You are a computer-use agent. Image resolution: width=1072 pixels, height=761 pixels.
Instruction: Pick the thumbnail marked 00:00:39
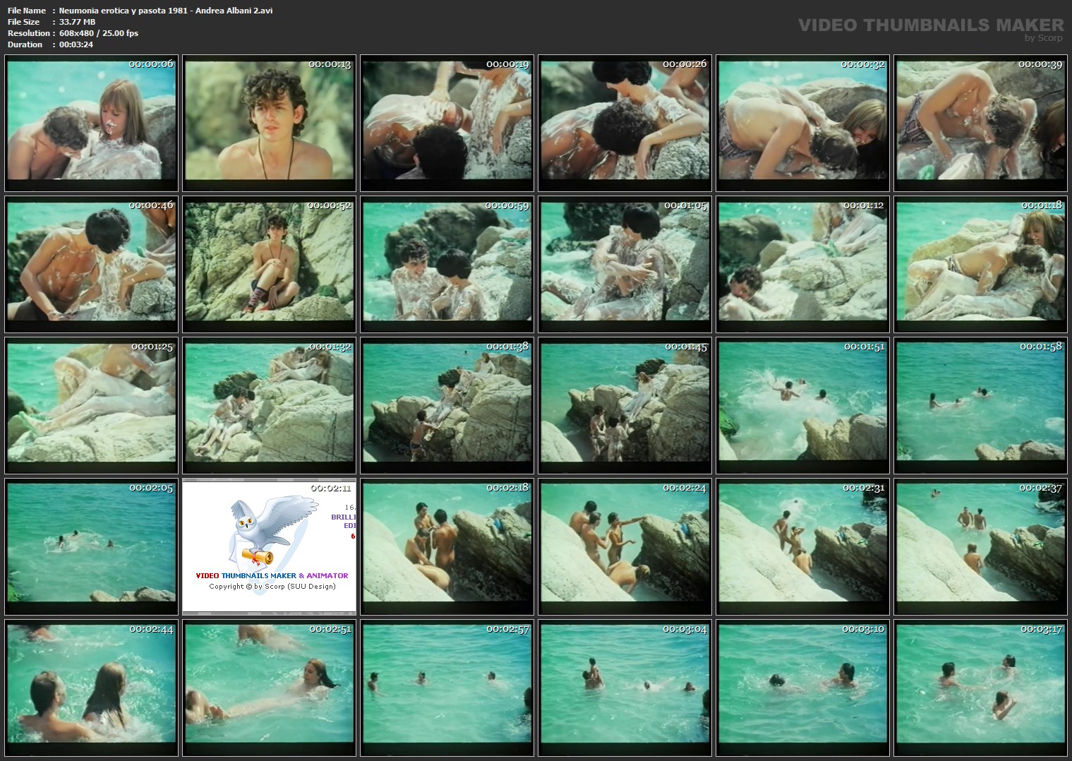981,124
